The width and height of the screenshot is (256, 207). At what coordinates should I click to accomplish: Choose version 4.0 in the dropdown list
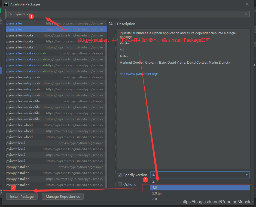(x=200, y=188)
